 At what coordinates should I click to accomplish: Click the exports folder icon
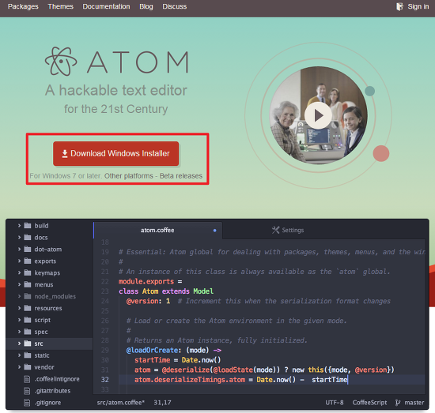click(x=28, y=261)
